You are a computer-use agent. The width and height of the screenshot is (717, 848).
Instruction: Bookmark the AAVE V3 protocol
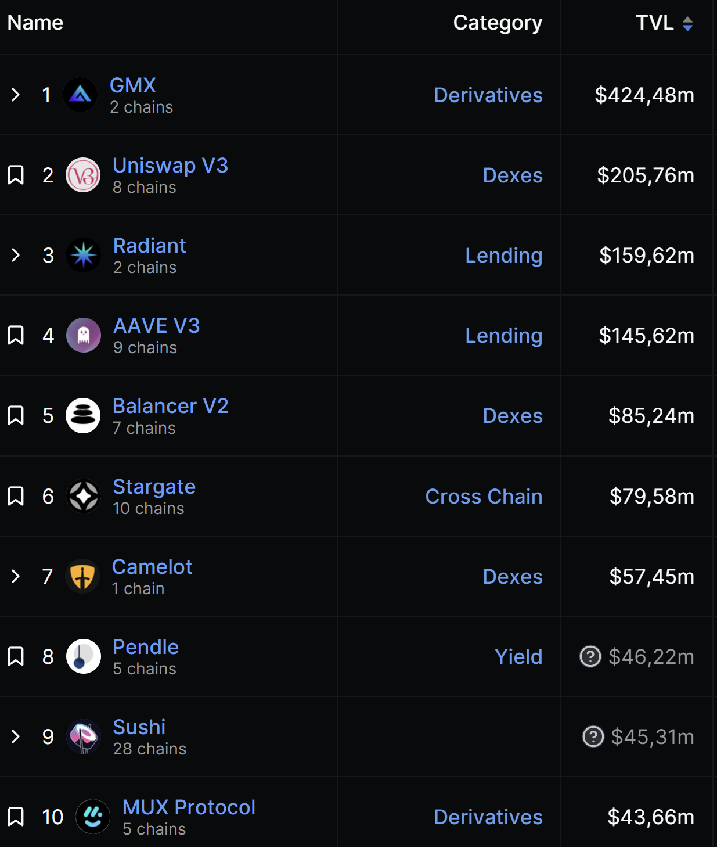tap(16, 335)
